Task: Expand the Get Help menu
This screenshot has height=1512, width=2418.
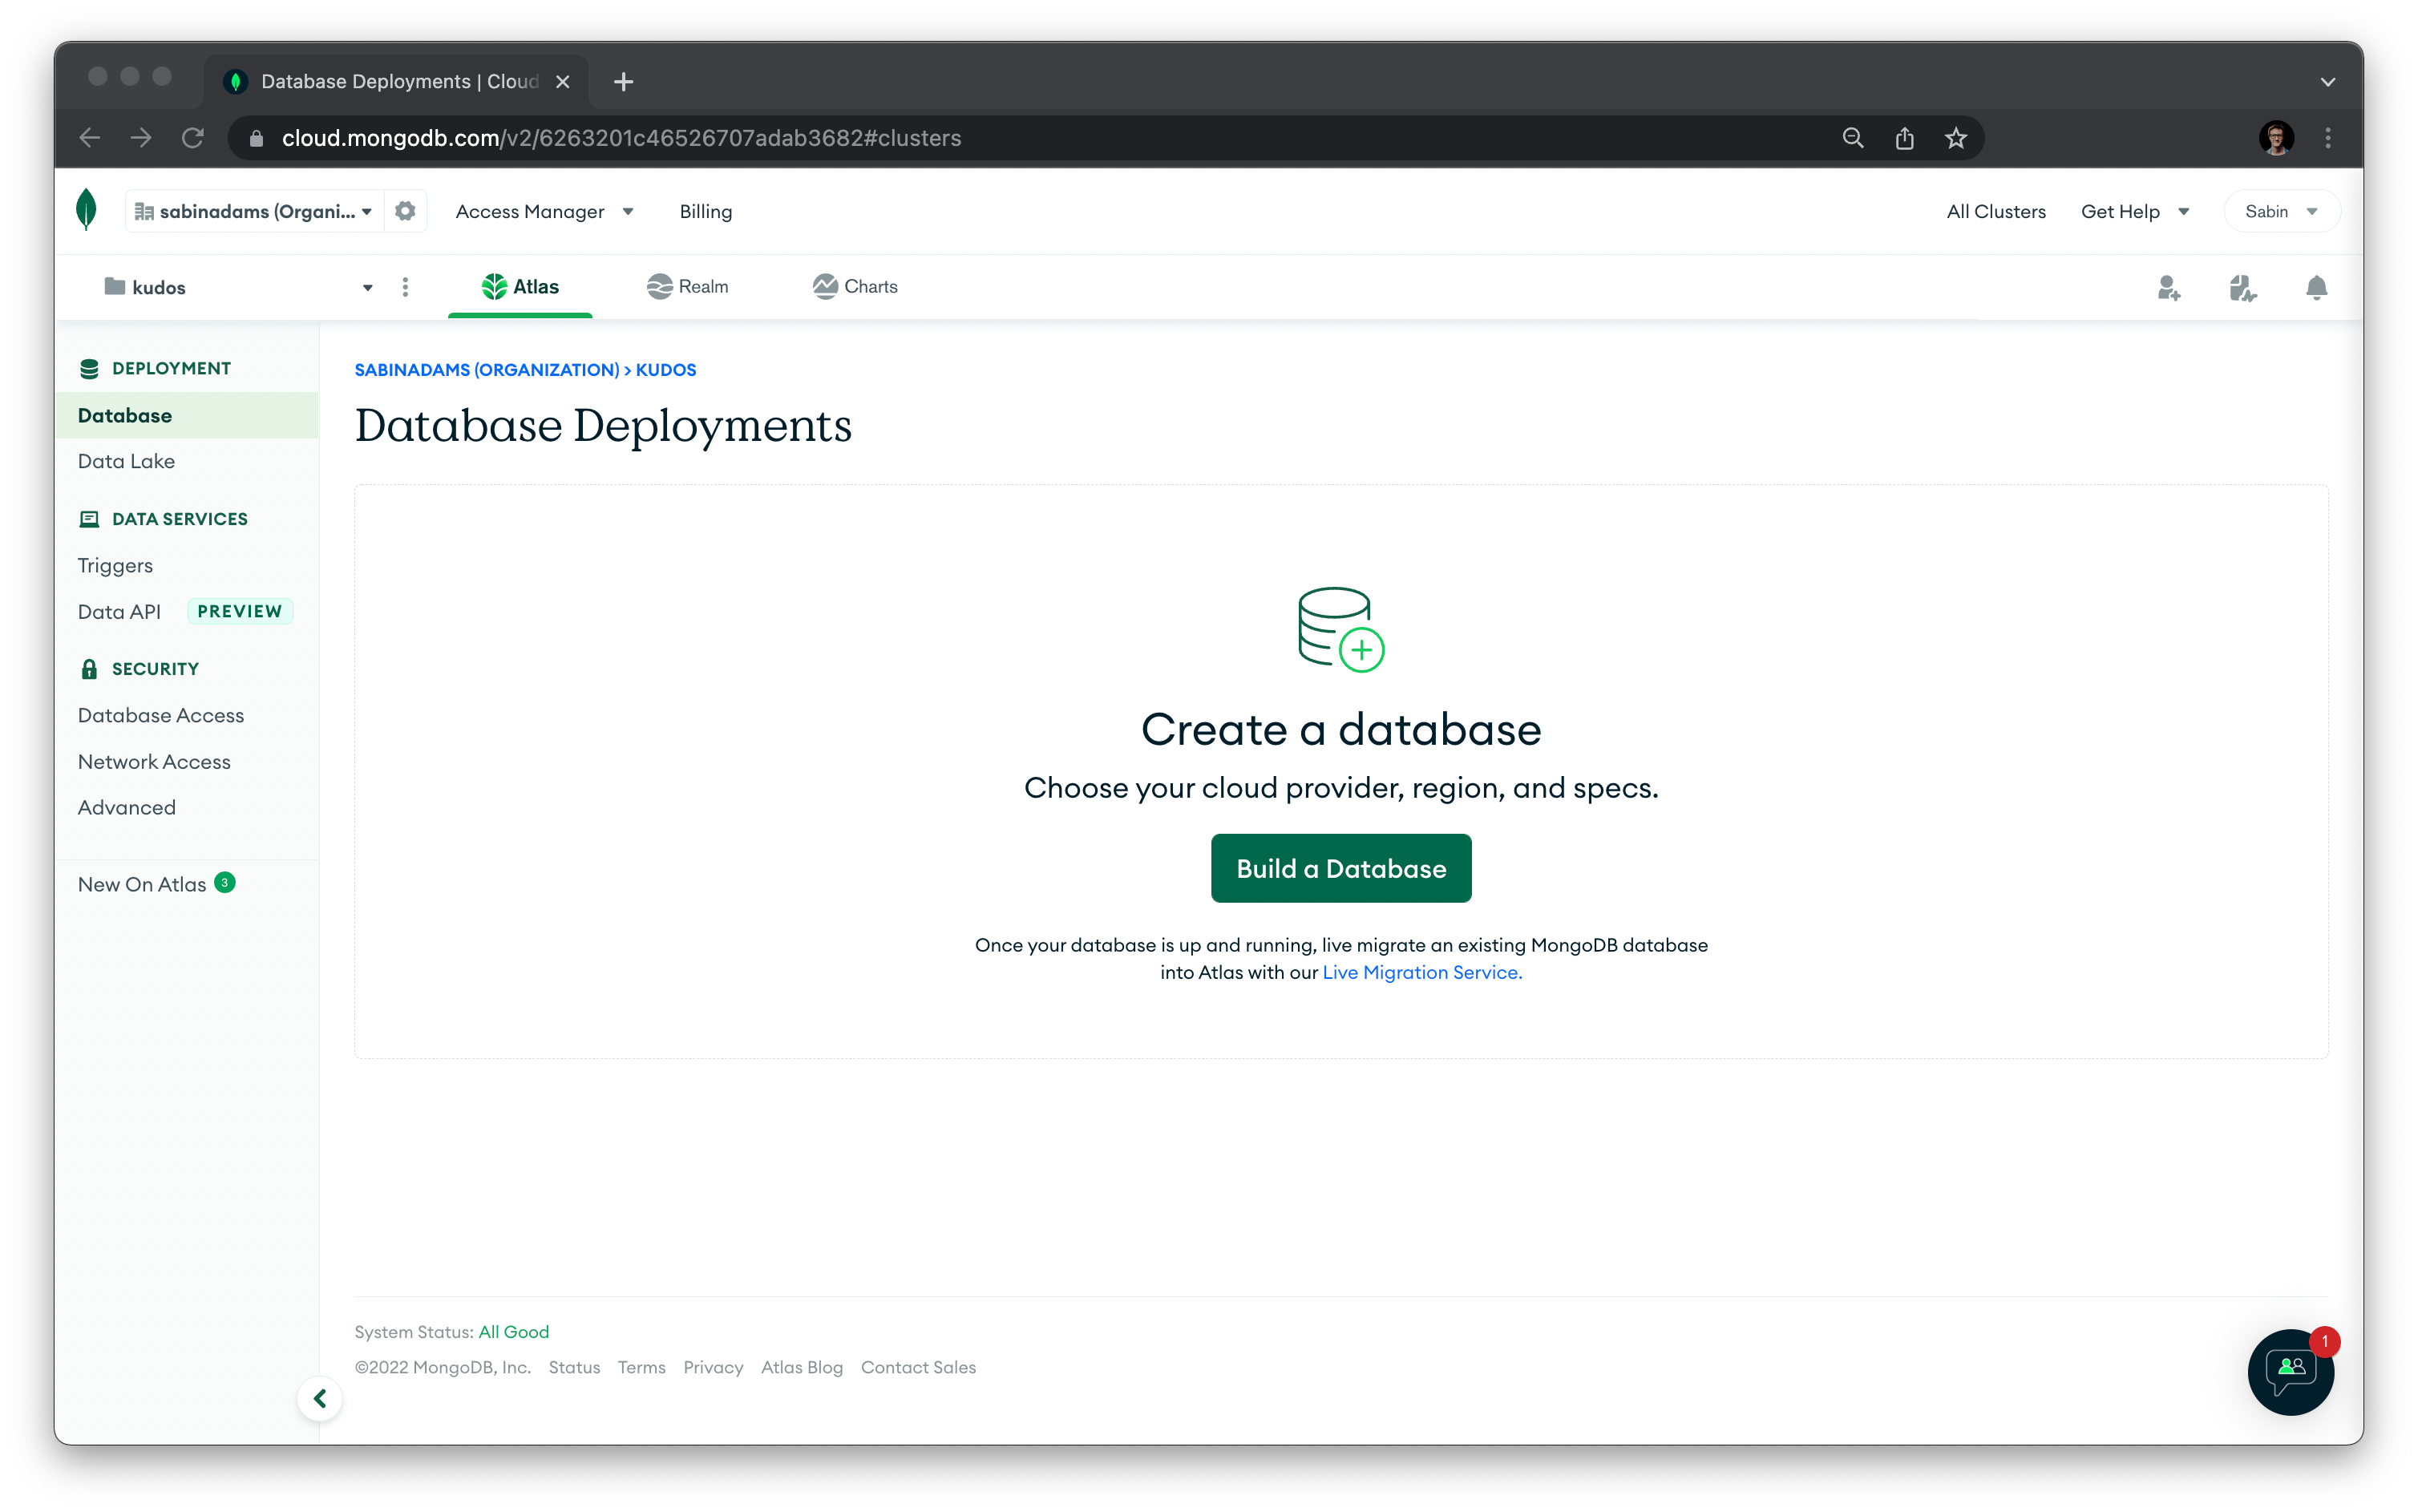Action: click(x=2134, y=211)
